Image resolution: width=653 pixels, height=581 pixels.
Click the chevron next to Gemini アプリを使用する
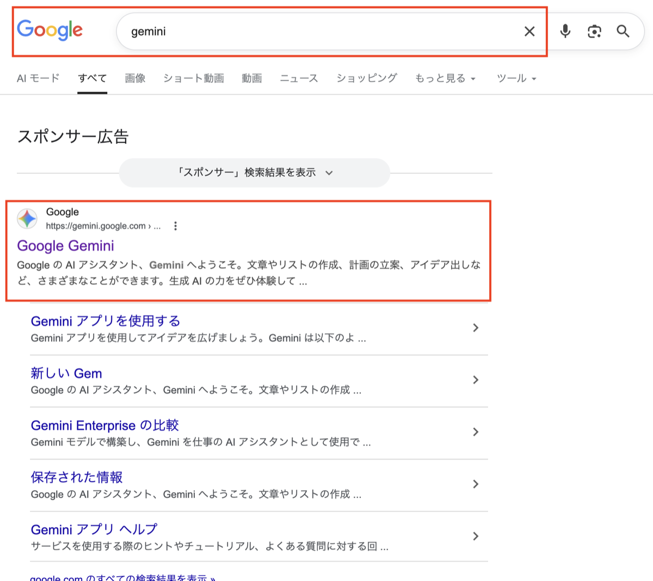pos(476,327)
